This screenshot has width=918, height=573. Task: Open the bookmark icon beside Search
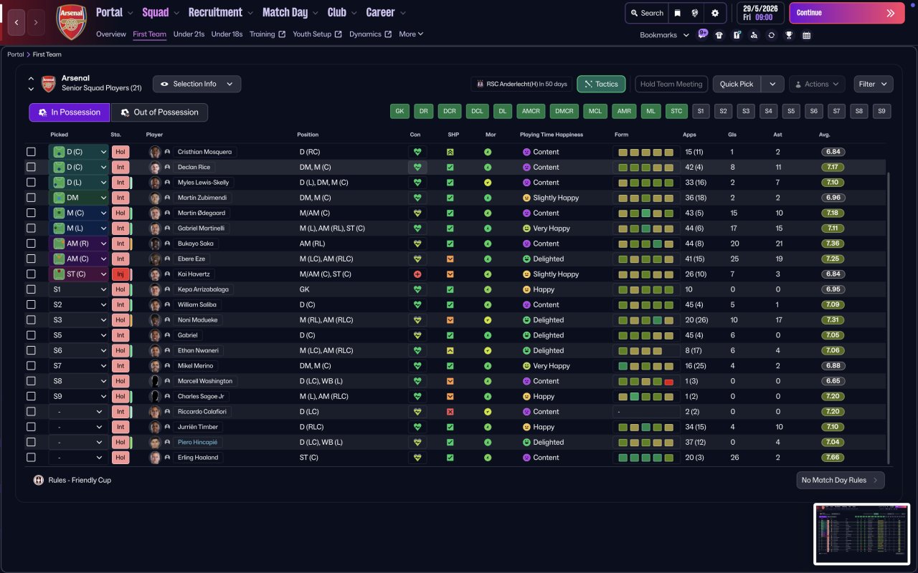click(678, 13)
